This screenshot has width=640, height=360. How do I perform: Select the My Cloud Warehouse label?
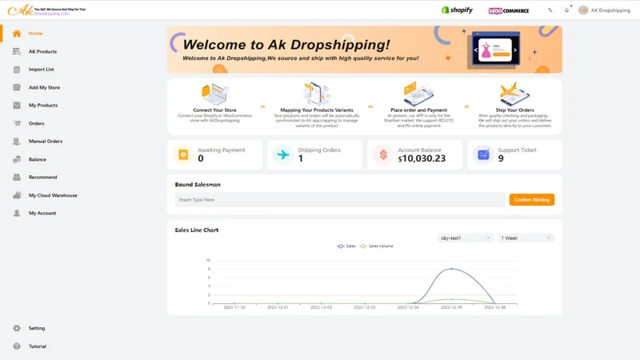point(53,195)
